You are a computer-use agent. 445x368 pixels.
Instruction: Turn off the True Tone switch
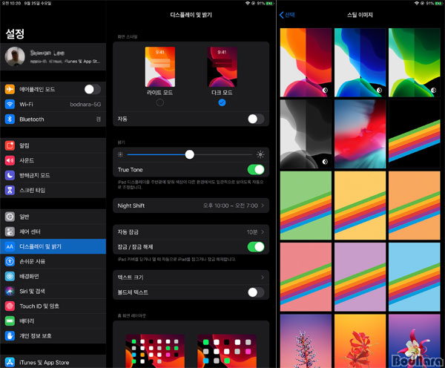click(x=256, y=169)
